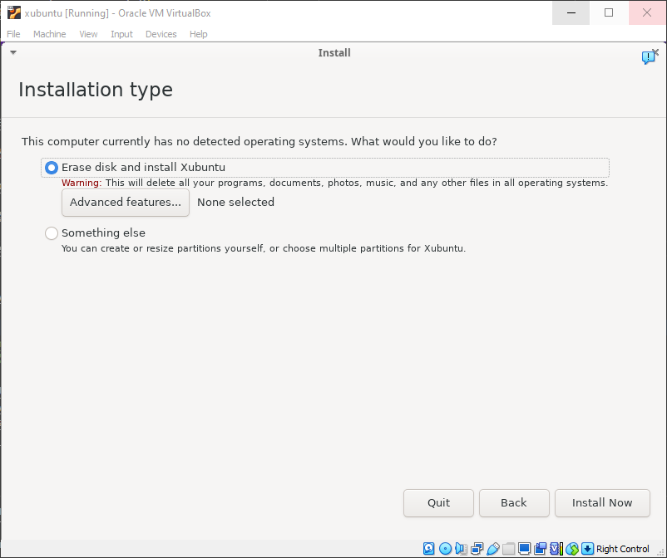Viewport: 667px width, 558px height.
Task: Click the window resize grip corner
Action: pos(660,552)
